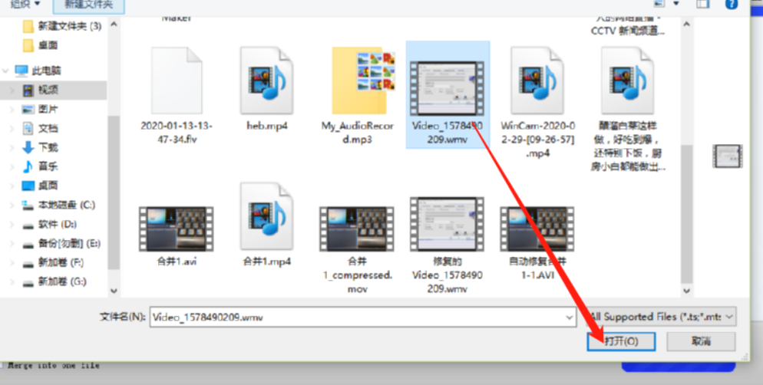
Task: Select the 合并1.mp4 file icon
Action: click(x=266, y=217)
